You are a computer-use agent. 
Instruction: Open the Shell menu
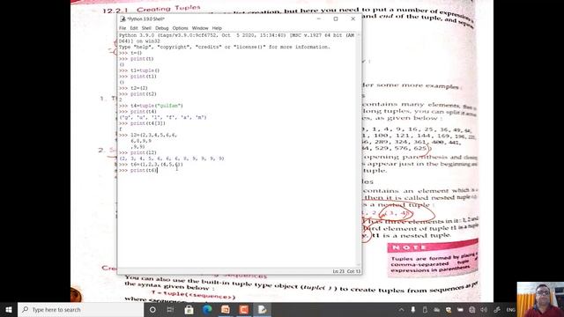point(146,28)
